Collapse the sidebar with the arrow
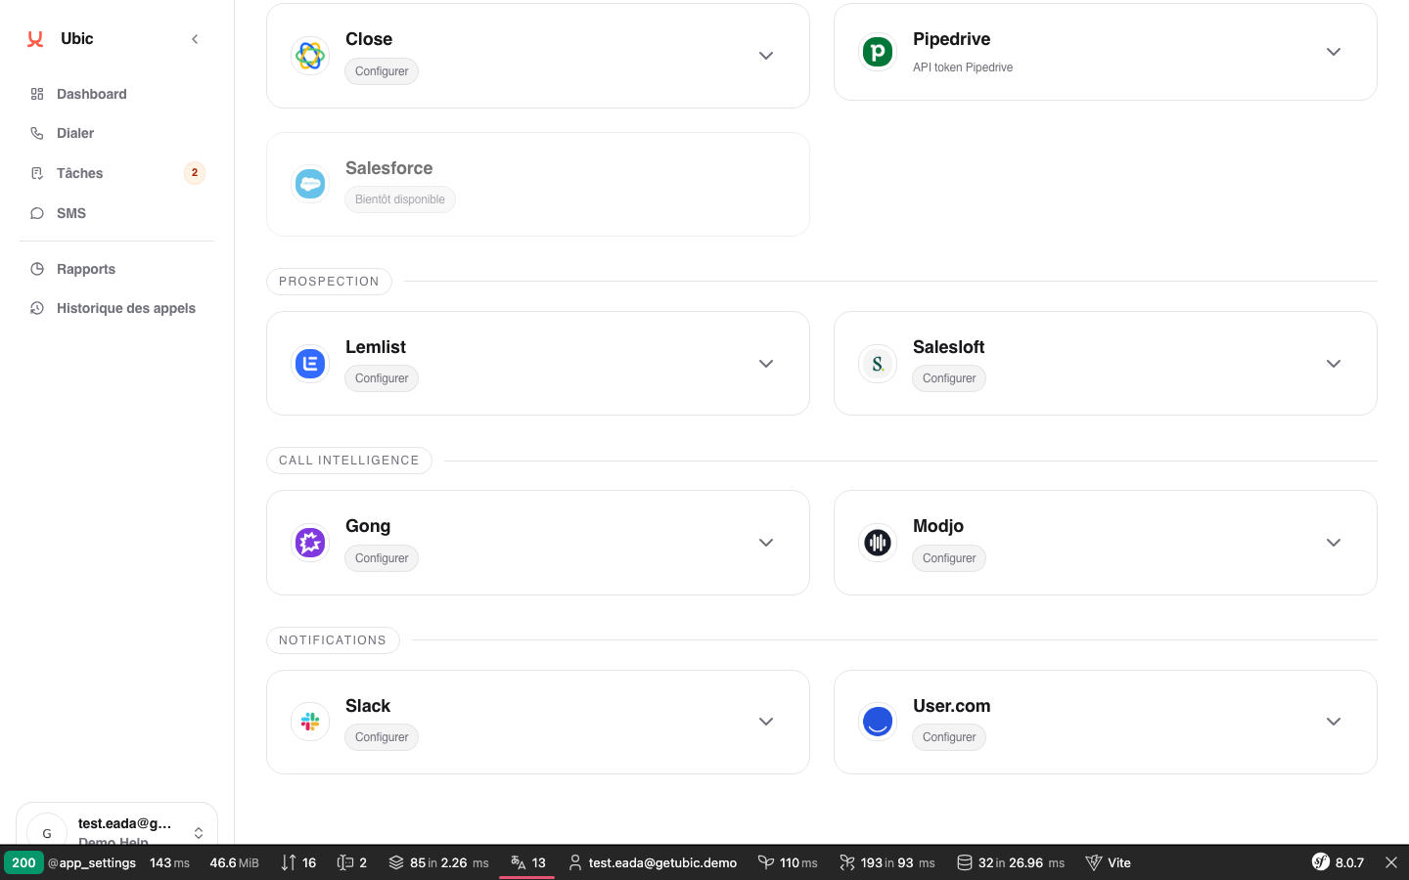This screenshot has width=1409, height=880. pyautogui.click(x=195, y=39)
